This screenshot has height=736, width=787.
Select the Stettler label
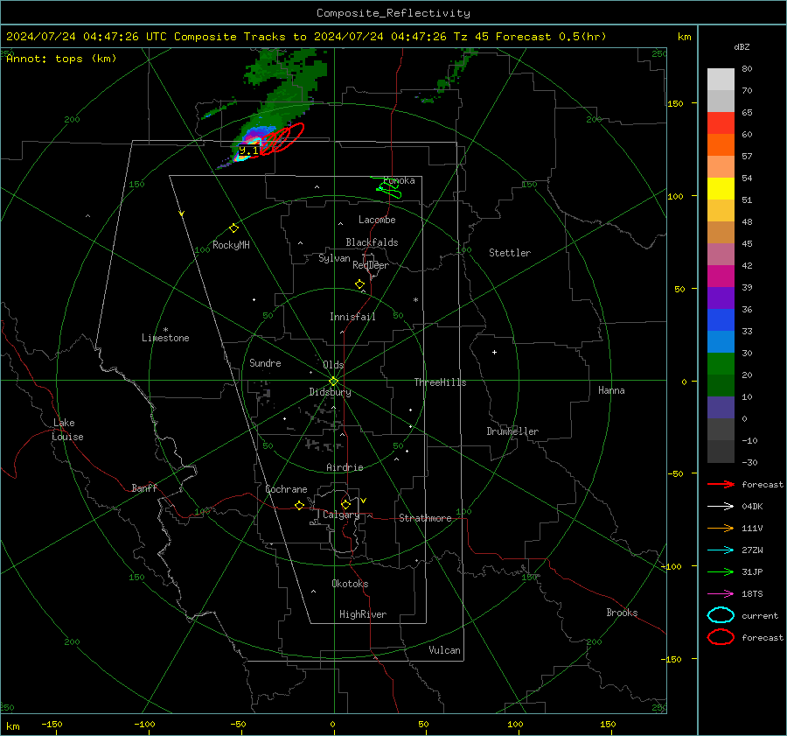coord(510,253)
